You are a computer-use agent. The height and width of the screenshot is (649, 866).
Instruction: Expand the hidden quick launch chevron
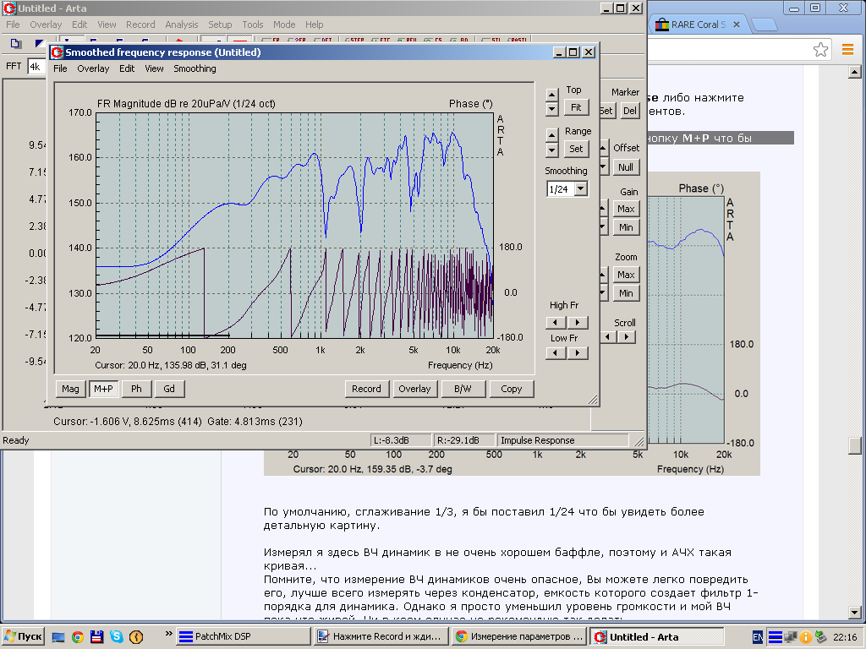(x=169, y=633)
